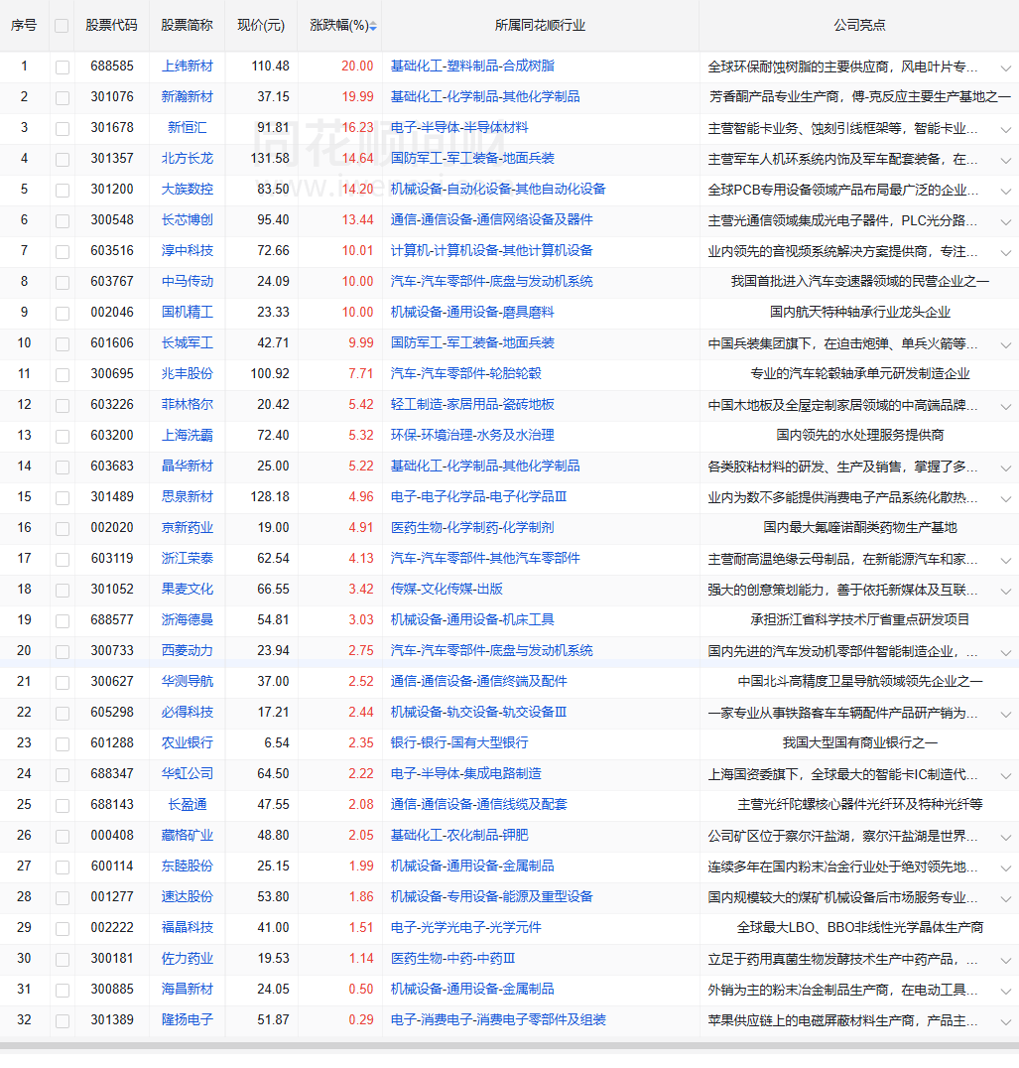Viewport: 1019px width, 1068px height.
Task: Click the 所属同花顺行业 column header
Action: coord(540,25)
